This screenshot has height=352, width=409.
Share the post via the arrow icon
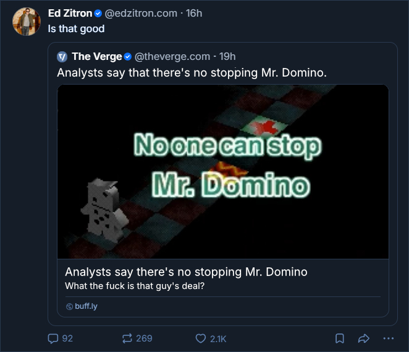[364, 338]
